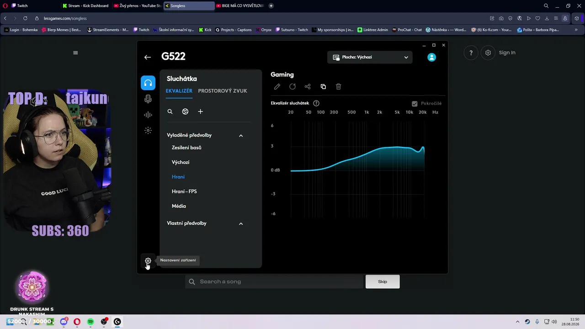The image size is (585, 329).
Task: Search equalizer presets with magnifier icon
Action: (170, 111)
